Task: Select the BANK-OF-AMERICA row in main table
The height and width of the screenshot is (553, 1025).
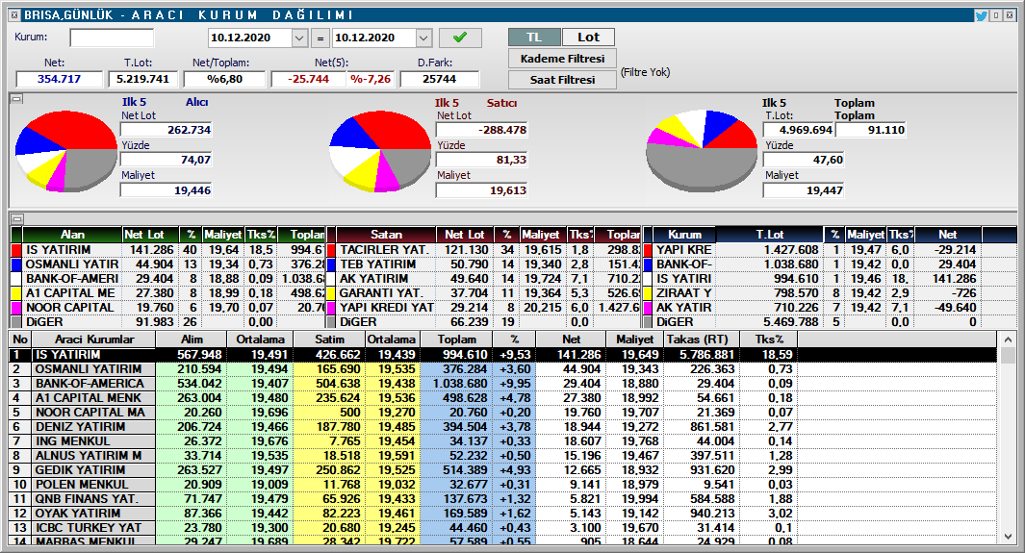Action: tap(503, 383)
